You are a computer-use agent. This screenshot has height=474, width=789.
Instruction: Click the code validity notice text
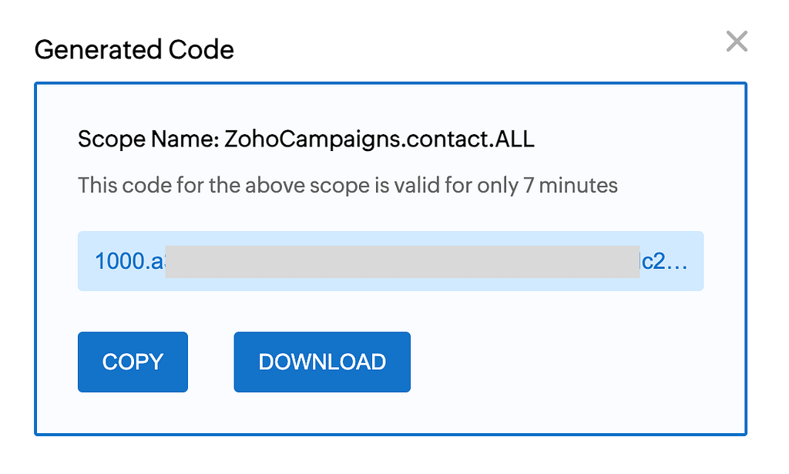(x=347, y=185)
